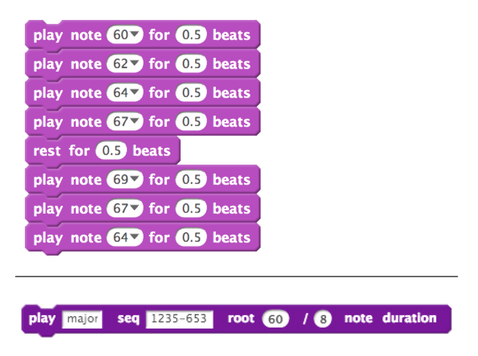Expand the note 69 dropdown arrow
This screenshot has width=478, height=356.
click(135, 180)
